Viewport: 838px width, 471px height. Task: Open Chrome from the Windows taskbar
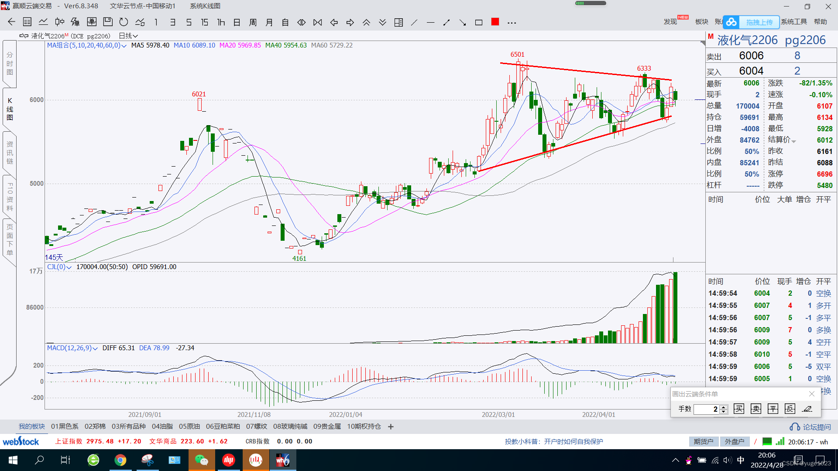[120, 460]
